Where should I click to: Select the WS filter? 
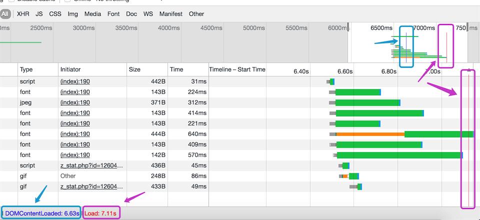tap(148, 14)
